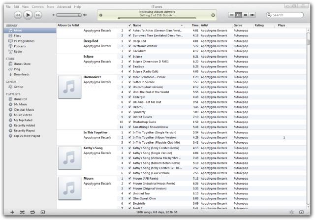This screenshot has width=315, height=220.
Task: Uncheck the Rollergirl track checkbox
Action: [x=129, y=97]
